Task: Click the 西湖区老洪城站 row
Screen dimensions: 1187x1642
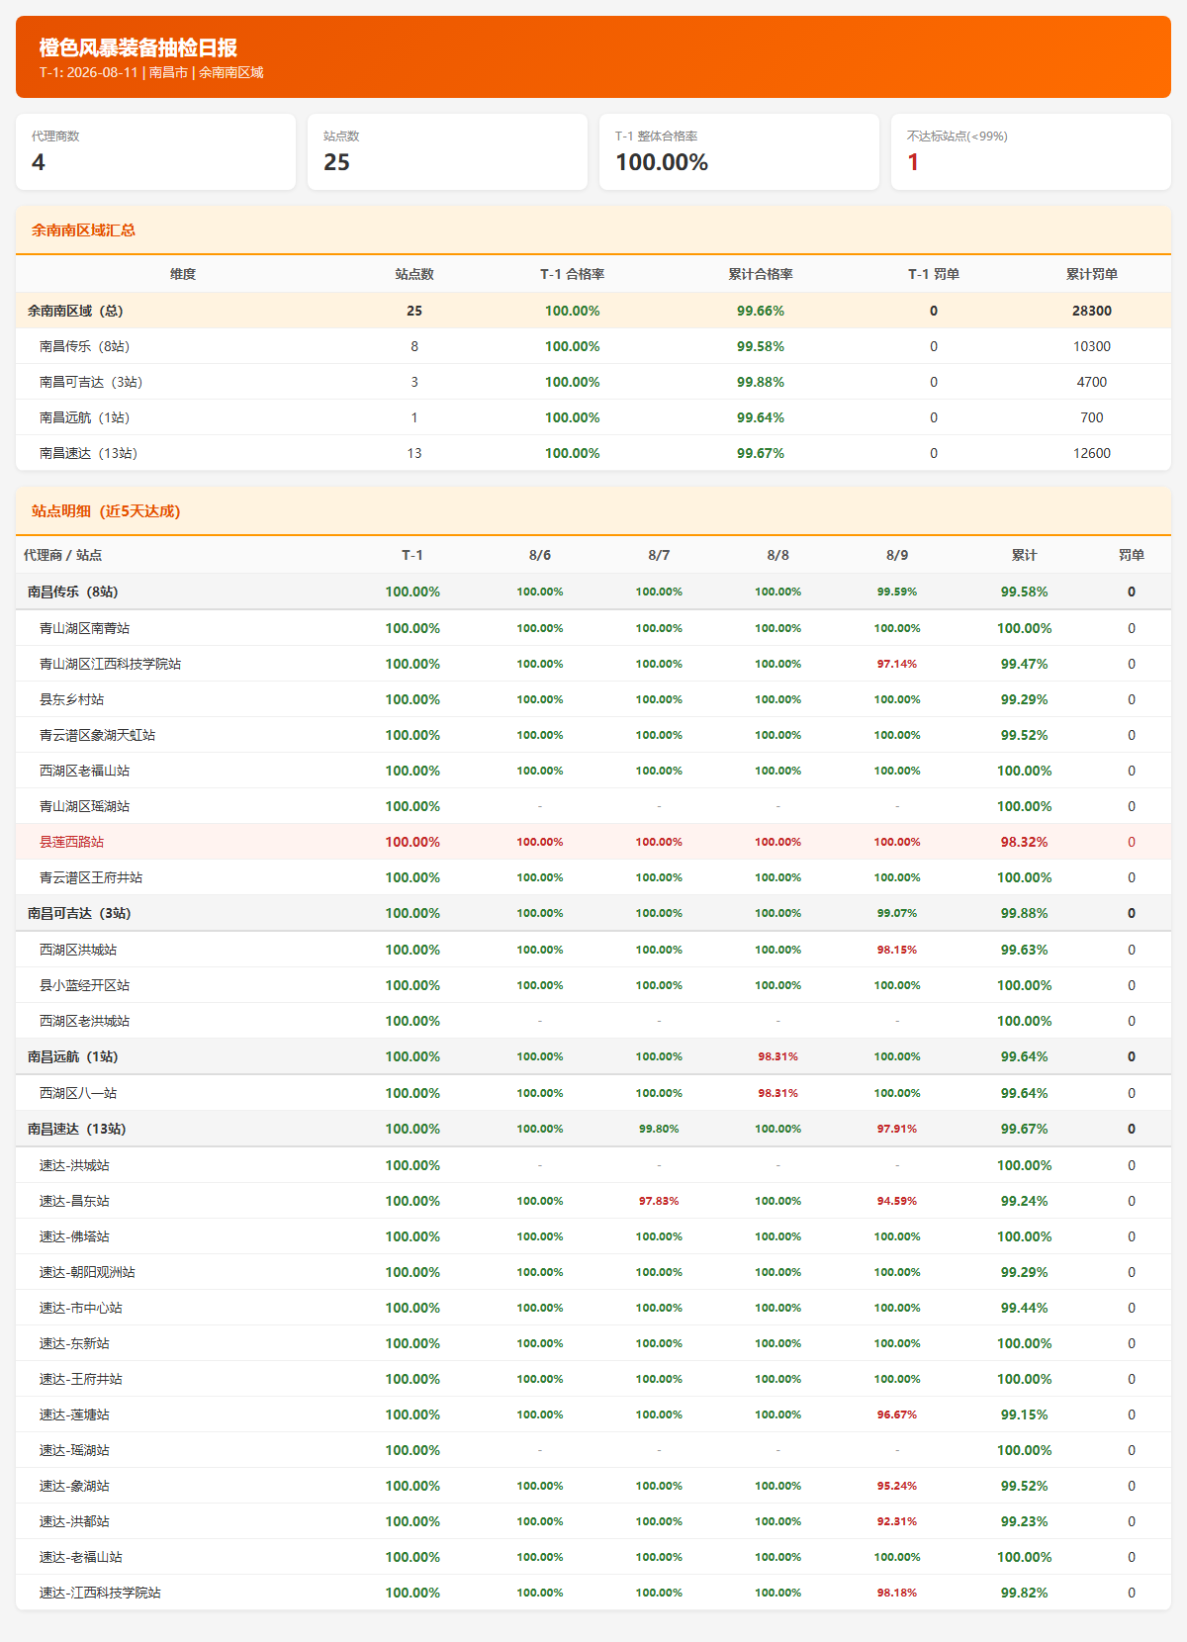Action: click(593, 1021)
